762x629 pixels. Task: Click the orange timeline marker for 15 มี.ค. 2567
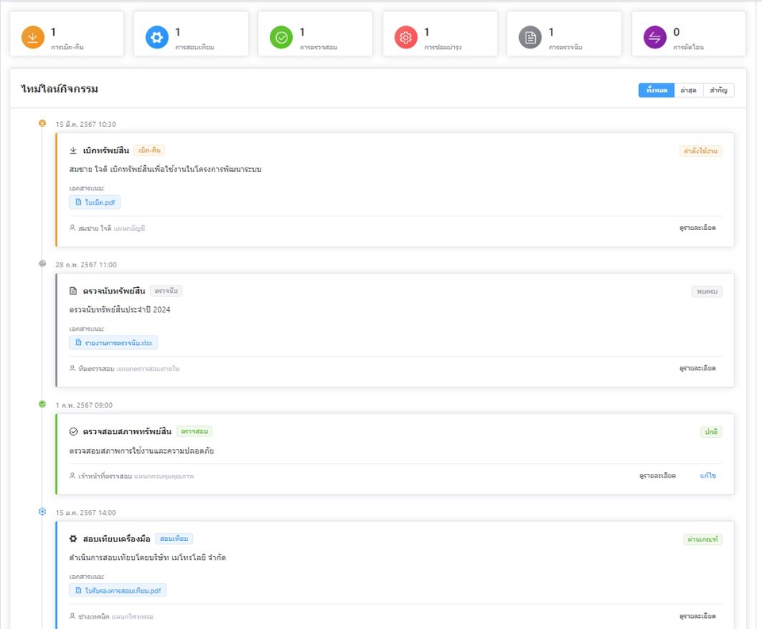tap(43, 123)
